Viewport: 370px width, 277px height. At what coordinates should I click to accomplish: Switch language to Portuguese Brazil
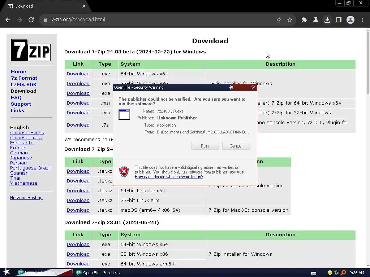point(30,168)
